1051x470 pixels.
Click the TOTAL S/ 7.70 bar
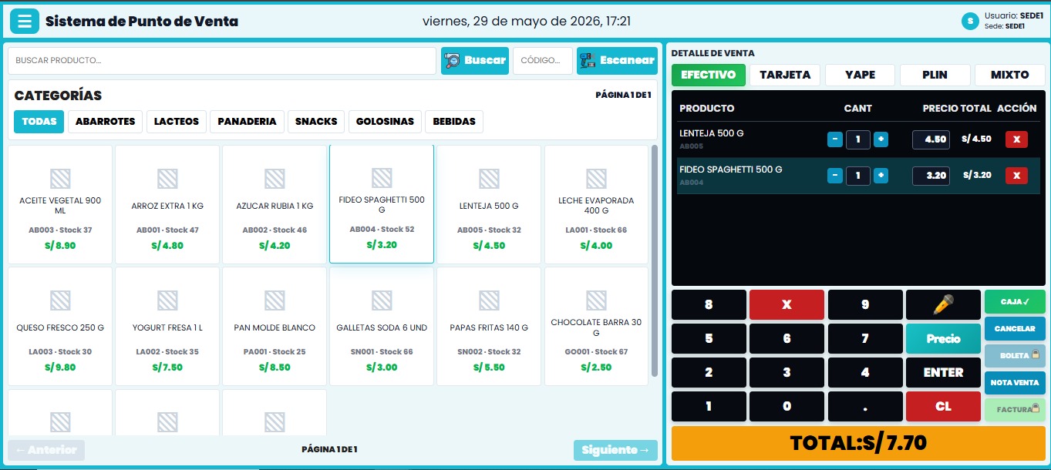pyautogui.click(x=858, y=443)
